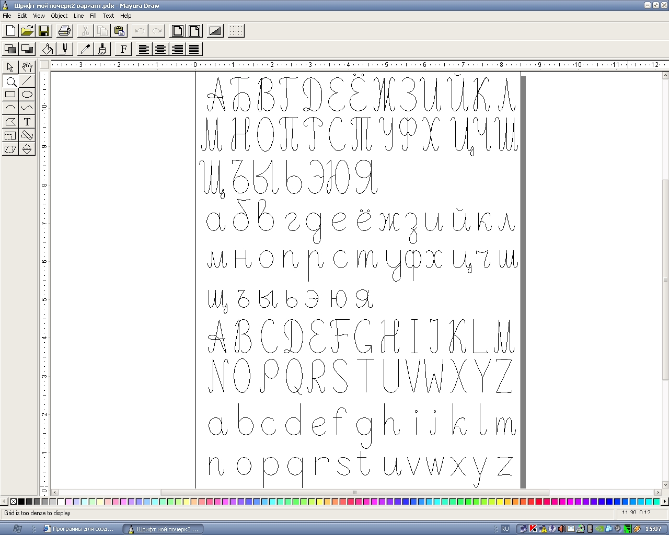Click the bring to front icon

pos(10,49)
